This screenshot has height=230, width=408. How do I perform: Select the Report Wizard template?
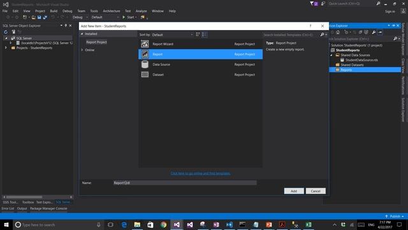coord(200,44)
